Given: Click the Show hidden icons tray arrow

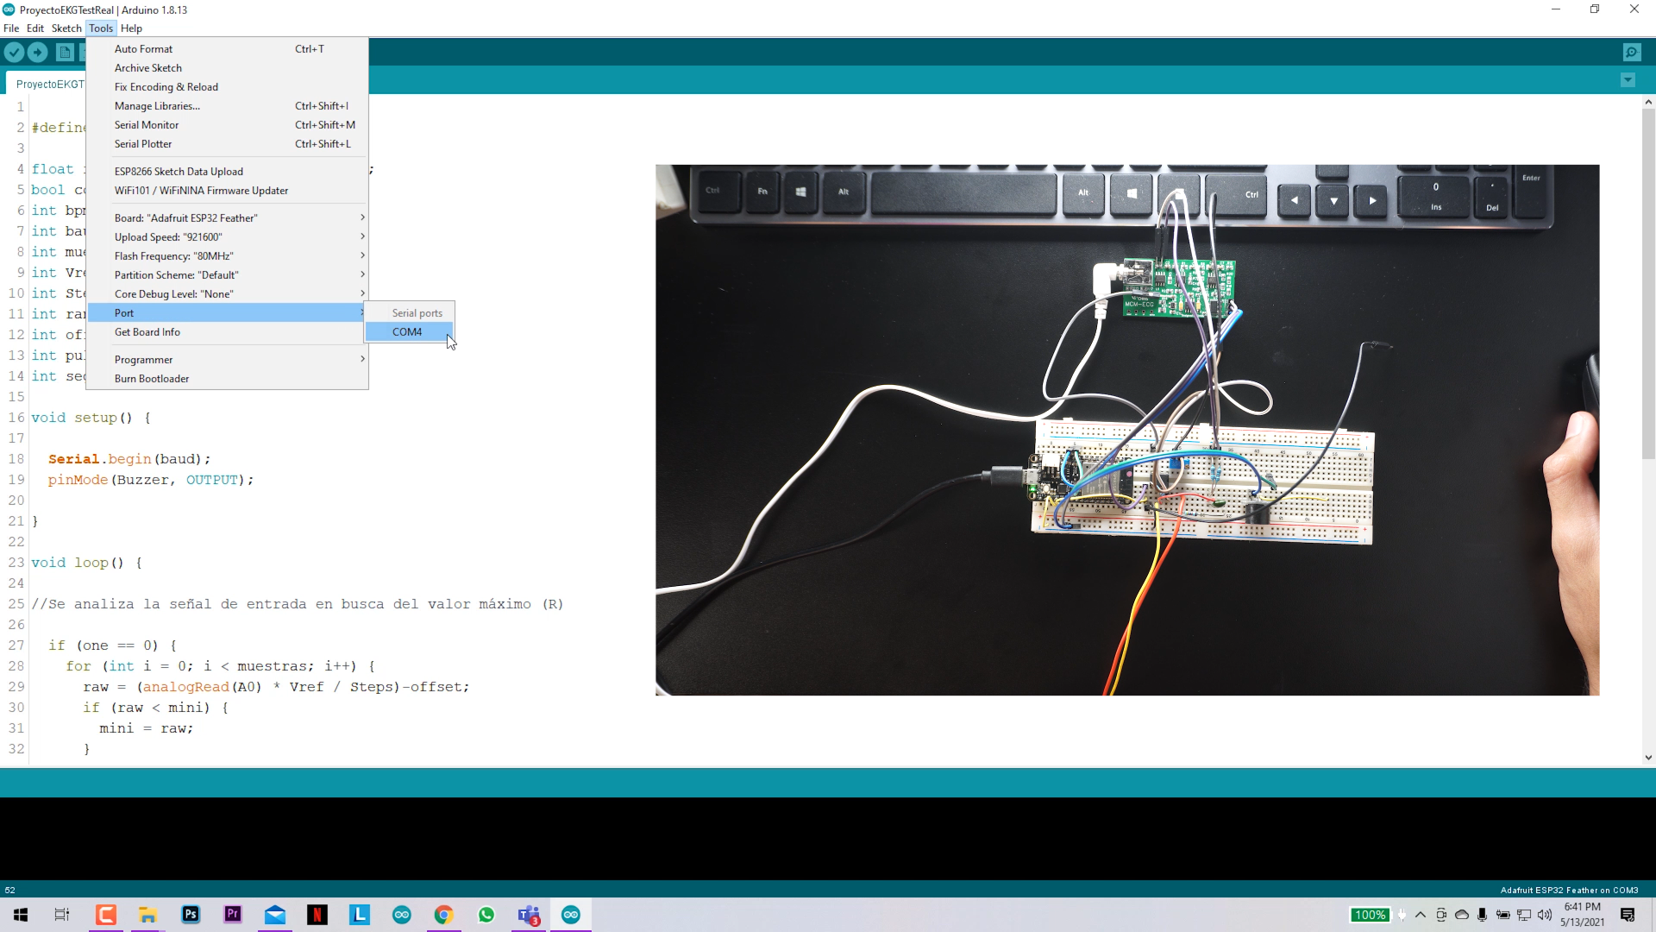Looking at the screenshot, I should point(1421,916).
